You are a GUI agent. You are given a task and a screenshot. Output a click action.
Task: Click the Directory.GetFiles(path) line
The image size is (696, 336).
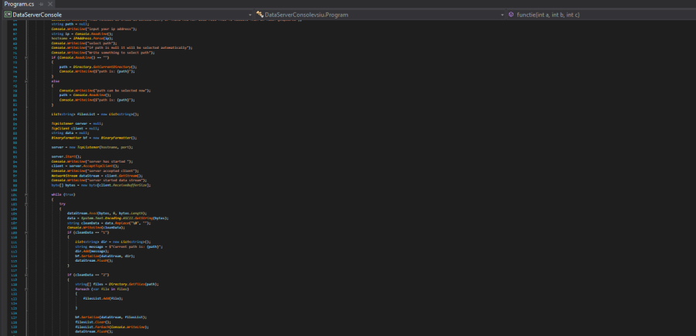117,284
